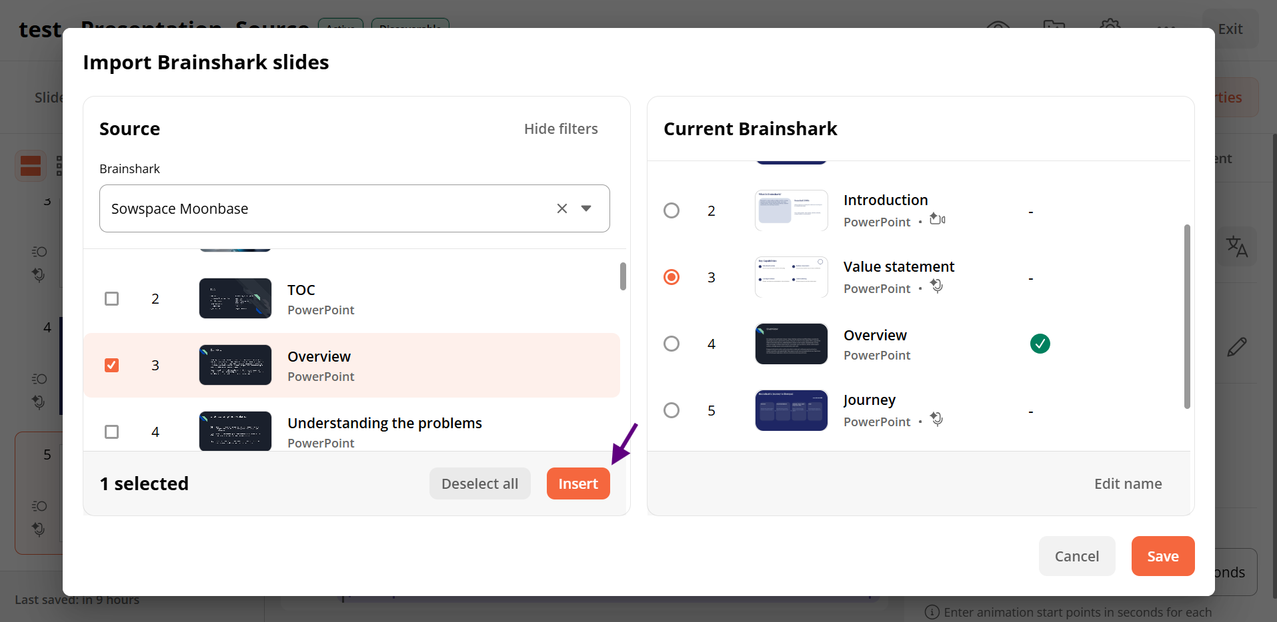This screenshot has height=622, width=1277.
Task: Click the Value statement thumbnail
Action: (x=792, y=277)
